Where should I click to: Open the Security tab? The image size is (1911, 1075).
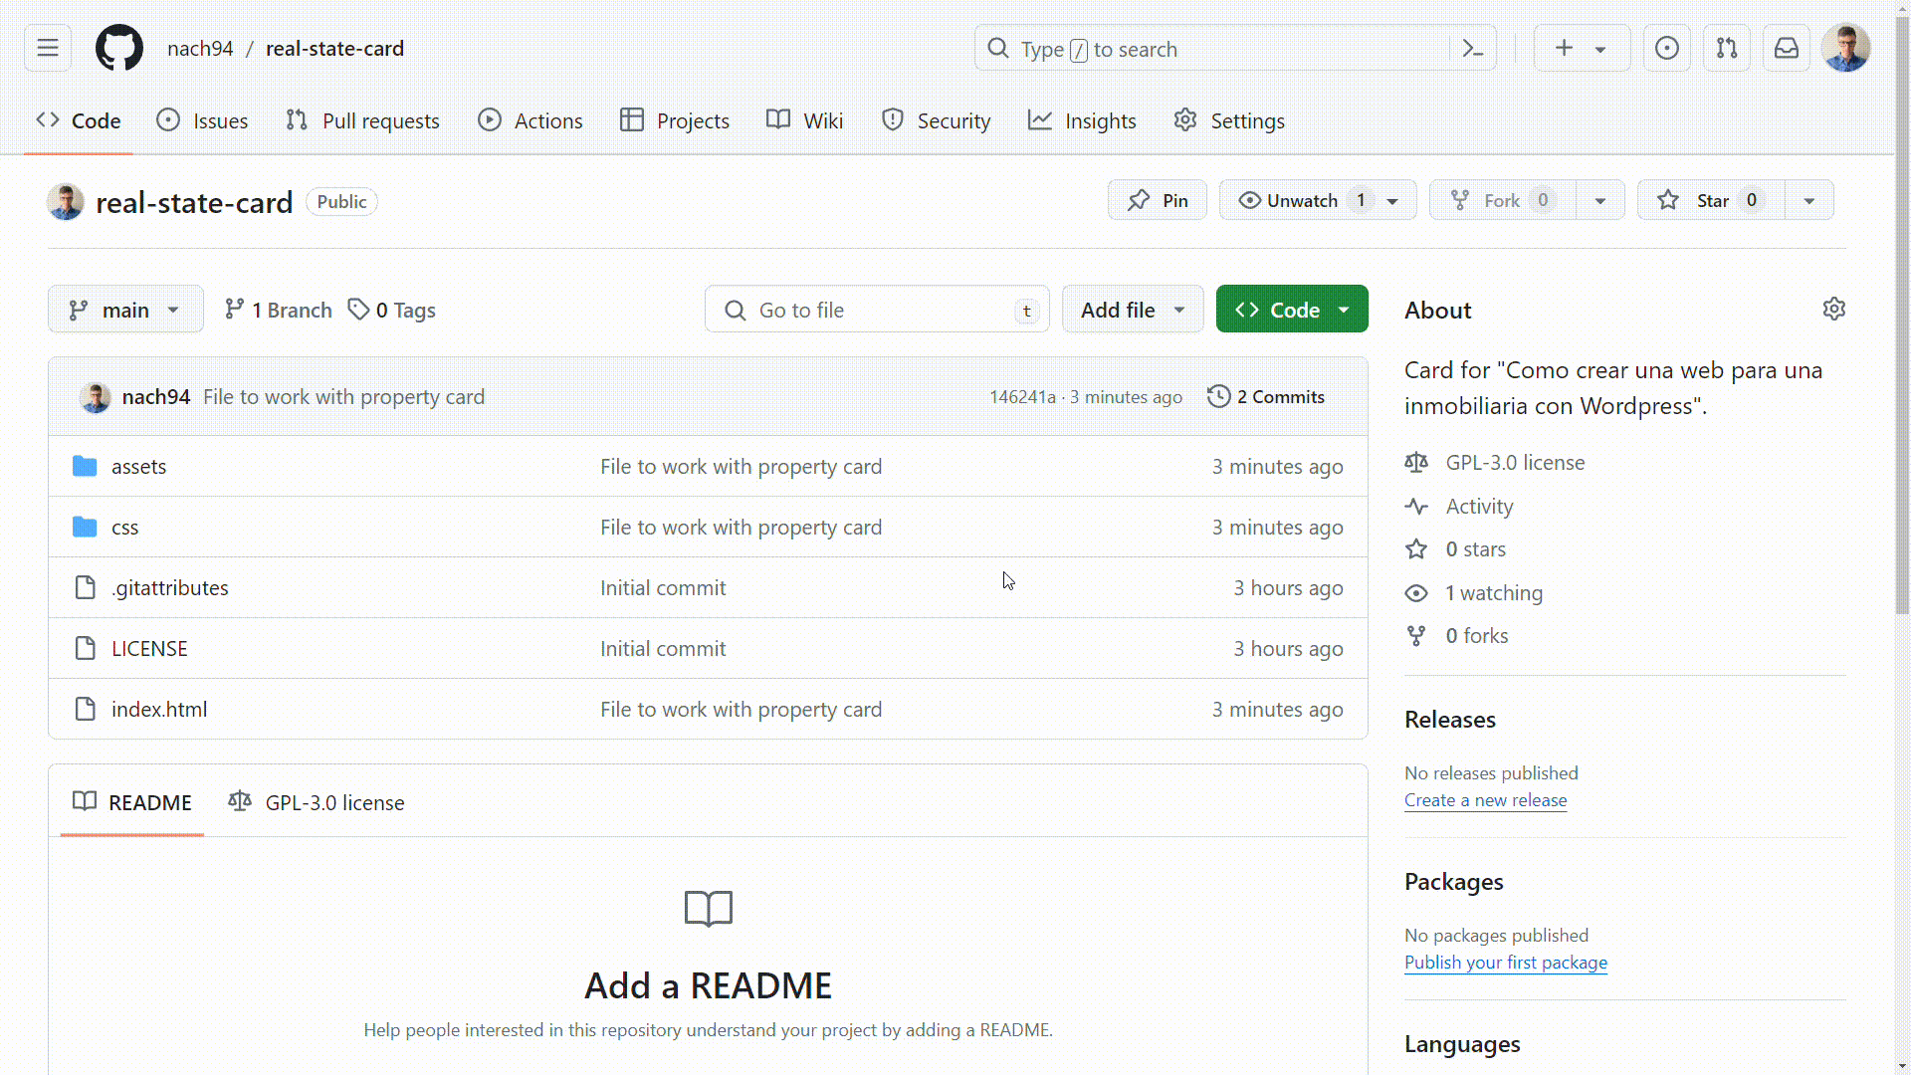click(936, 120)
